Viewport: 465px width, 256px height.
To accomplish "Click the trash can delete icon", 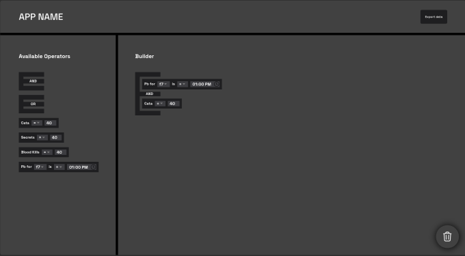I will [447, 236].
